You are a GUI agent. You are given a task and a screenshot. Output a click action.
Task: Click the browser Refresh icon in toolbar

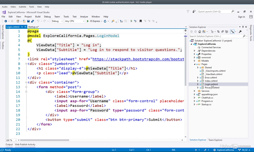[x=105, y=21]
